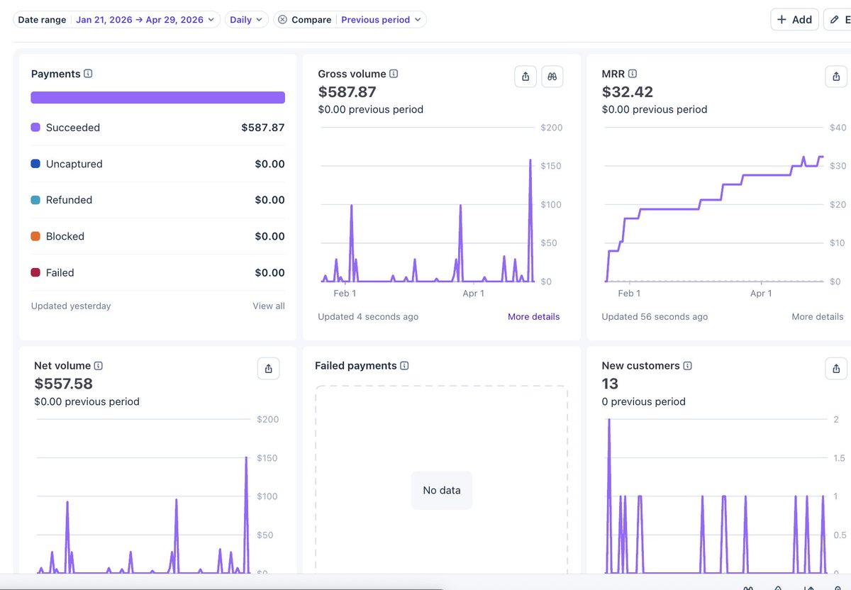This screenshot has height=590, width=851.
Task: Open More details under MRR
Action: (818, 317)
